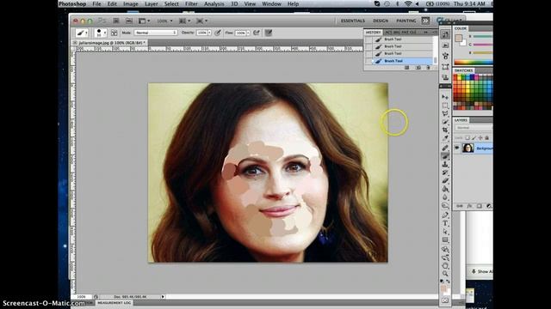Toggle lock transparent pixels
Viewport: 551px width, 309px height.
[x=467, y=137]
